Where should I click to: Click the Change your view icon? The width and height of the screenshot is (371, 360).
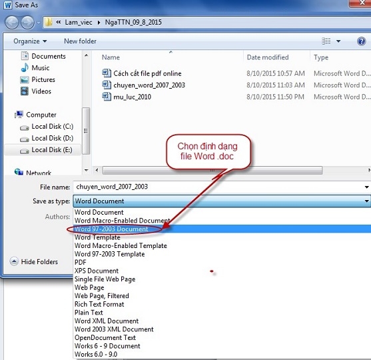[326, 41]
